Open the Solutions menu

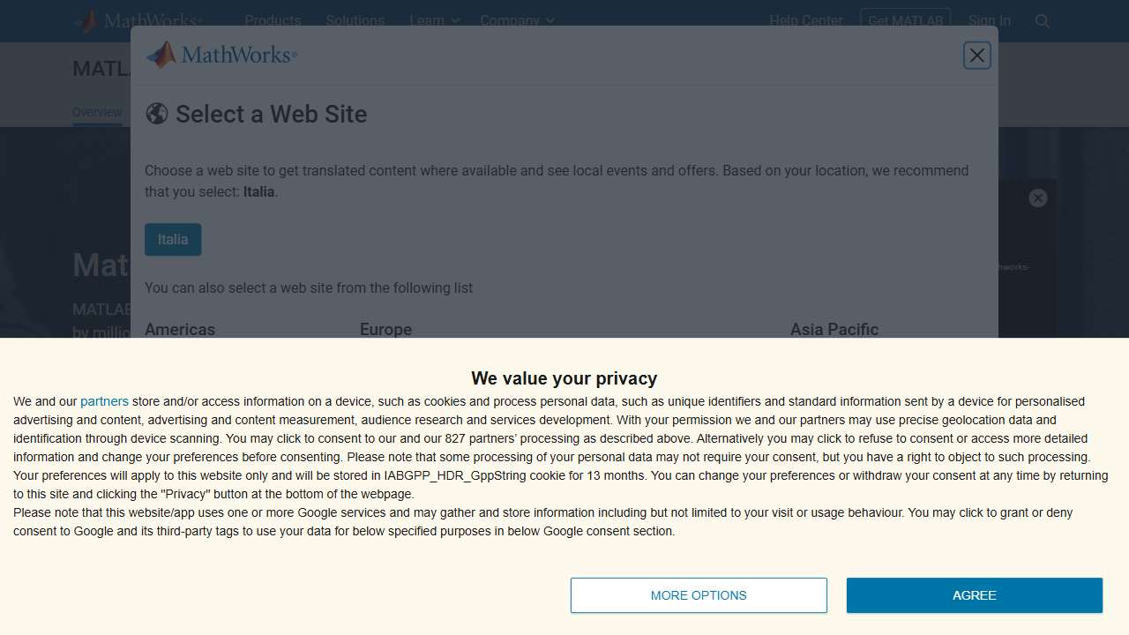[x=355, y=21]
